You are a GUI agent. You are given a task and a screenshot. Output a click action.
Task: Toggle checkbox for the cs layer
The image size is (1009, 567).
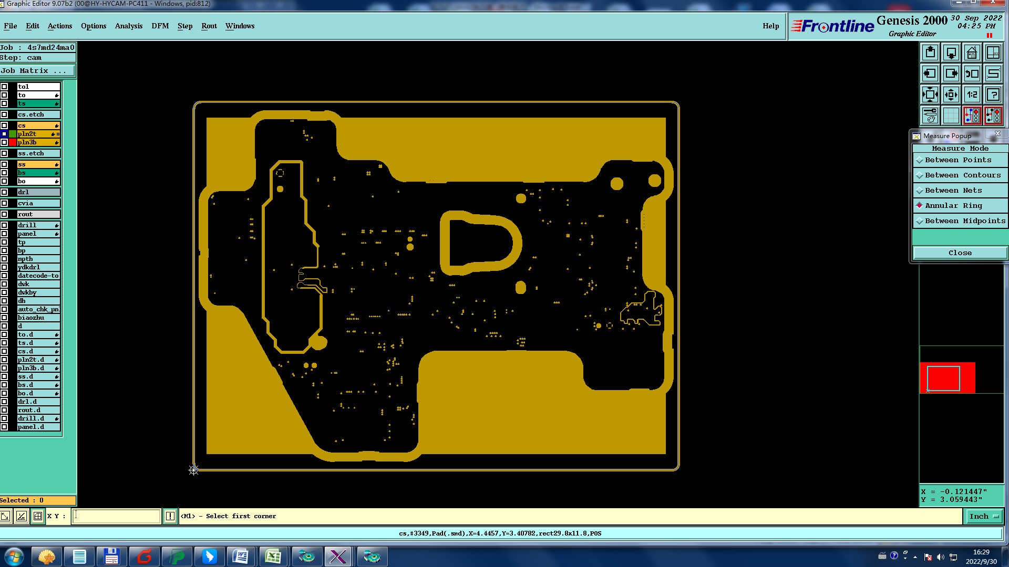(4, 125)
